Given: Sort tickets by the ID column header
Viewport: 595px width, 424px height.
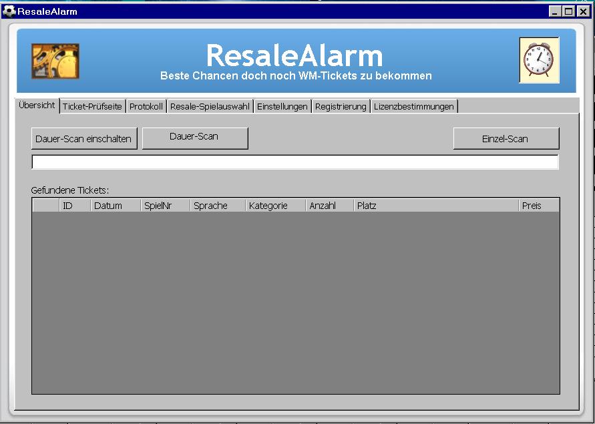Looking at the screenshot, I should point(74,206).
